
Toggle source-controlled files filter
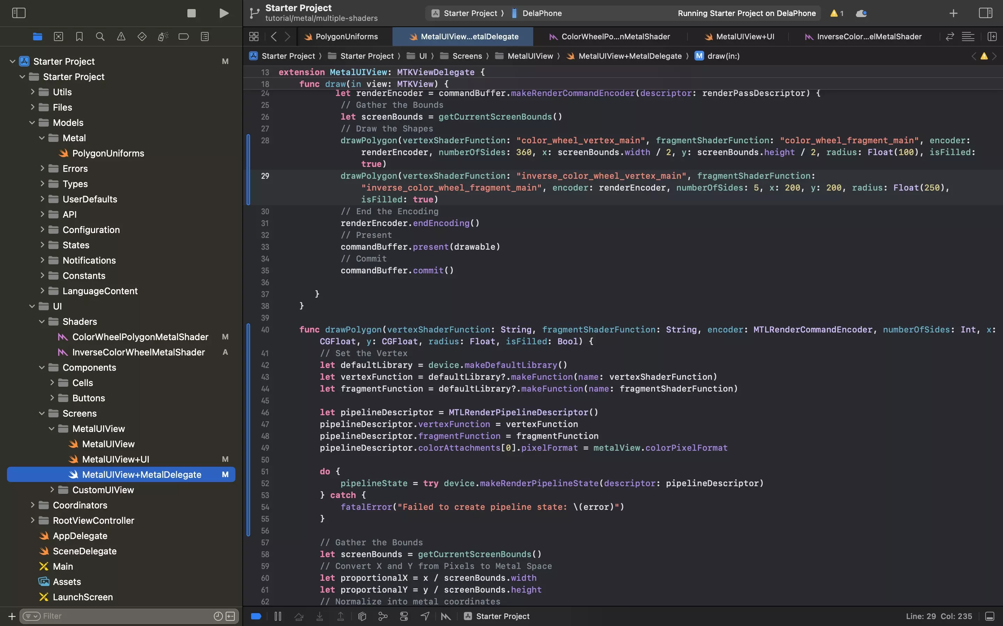(x=231, y=617)
